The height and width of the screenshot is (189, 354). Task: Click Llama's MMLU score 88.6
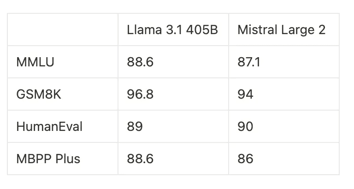point(140,62)
